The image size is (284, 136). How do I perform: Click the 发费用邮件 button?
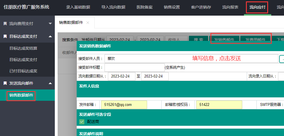pos(255,39)
